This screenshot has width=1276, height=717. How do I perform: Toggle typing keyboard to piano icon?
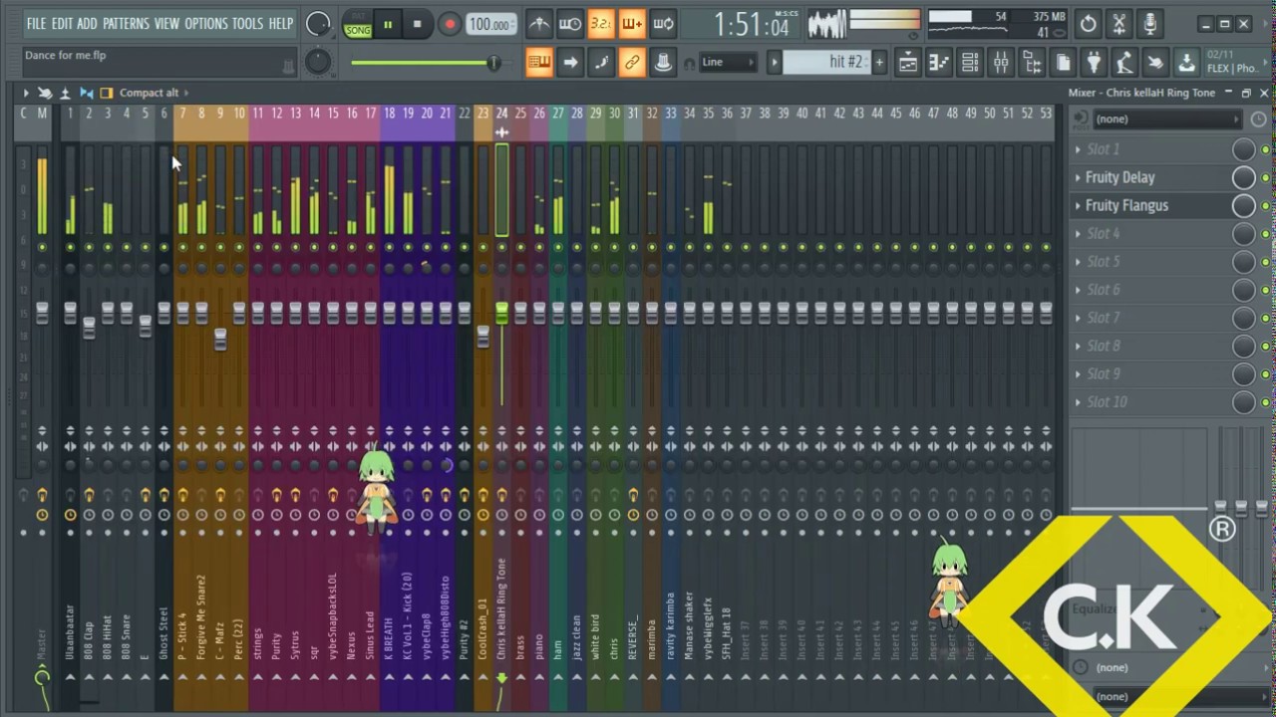coord(539,63)
